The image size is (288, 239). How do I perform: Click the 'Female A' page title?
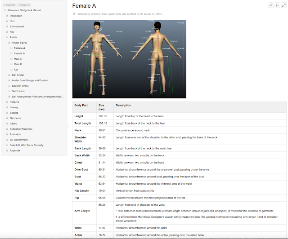tap(84, 6)
